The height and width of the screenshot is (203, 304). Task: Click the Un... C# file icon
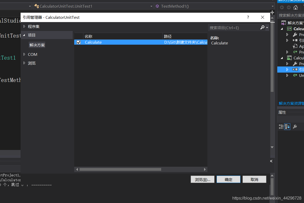(x=295, y=75)
